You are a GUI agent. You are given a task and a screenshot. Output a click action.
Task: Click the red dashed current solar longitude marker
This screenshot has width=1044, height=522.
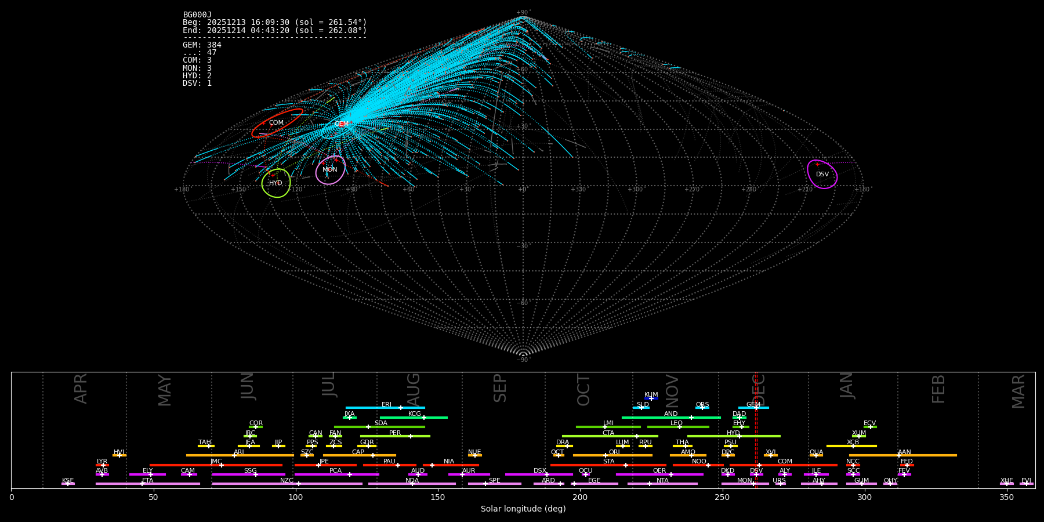(756, 430)
